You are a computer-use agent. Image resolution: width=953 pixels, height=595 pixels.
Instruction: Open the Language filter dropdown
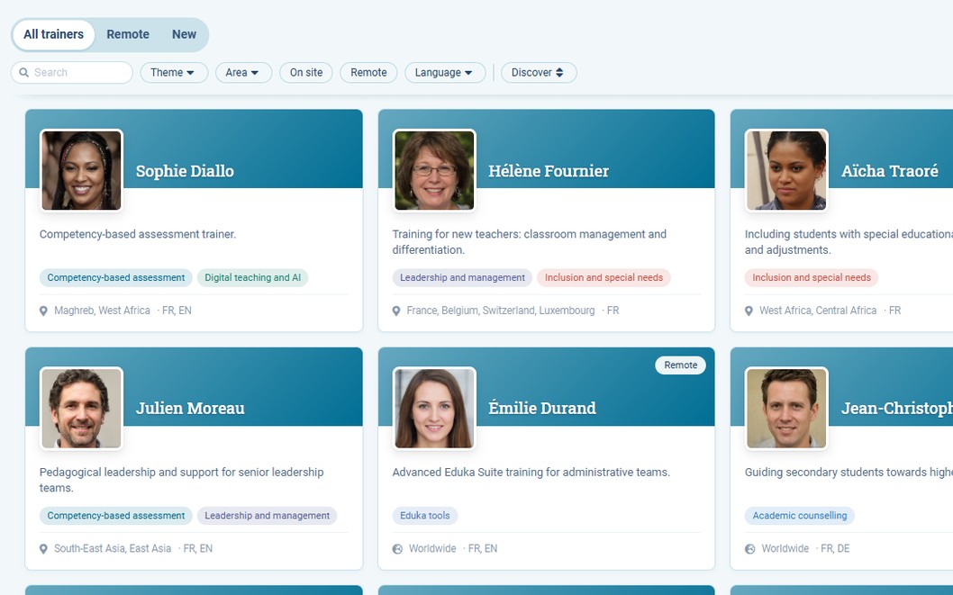point(445,72)
